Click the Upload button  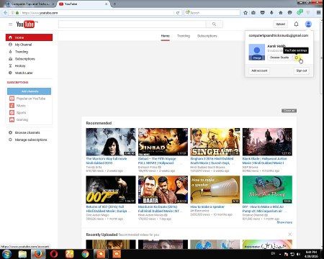click(x=280, y=24)
